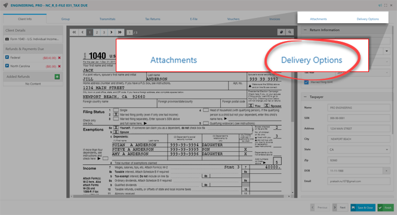Click Save & Close button

tap(363, 207)
